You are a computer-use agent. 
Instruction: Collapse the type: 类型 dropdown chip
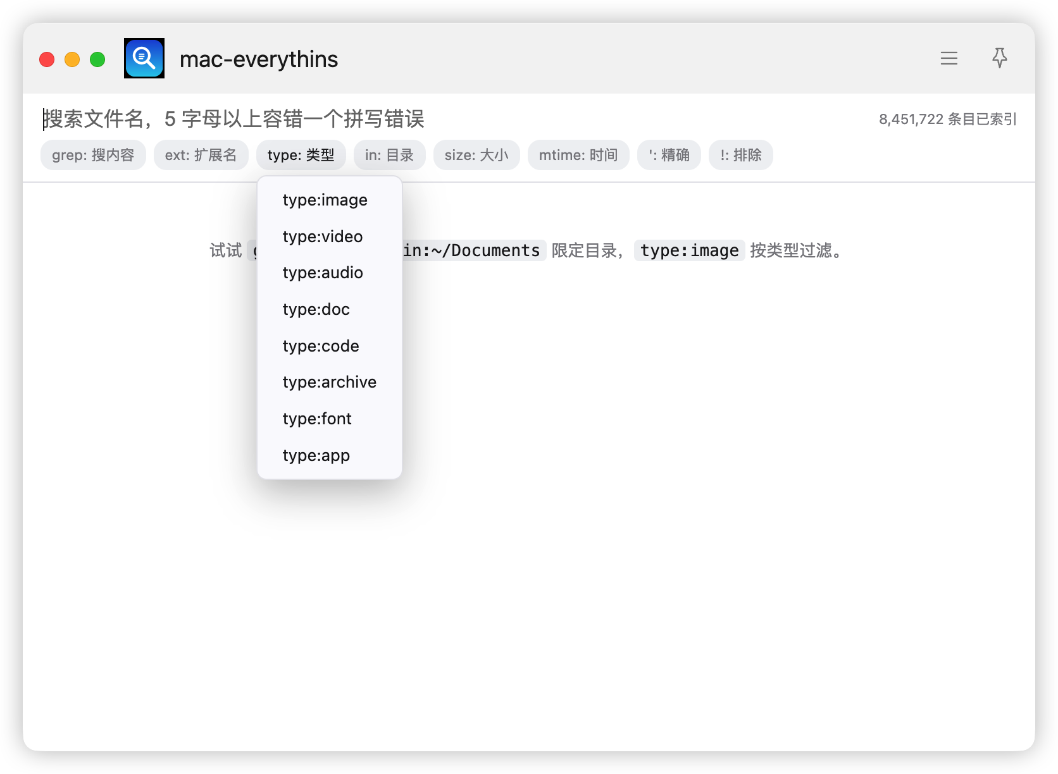[x=301, y=155]
